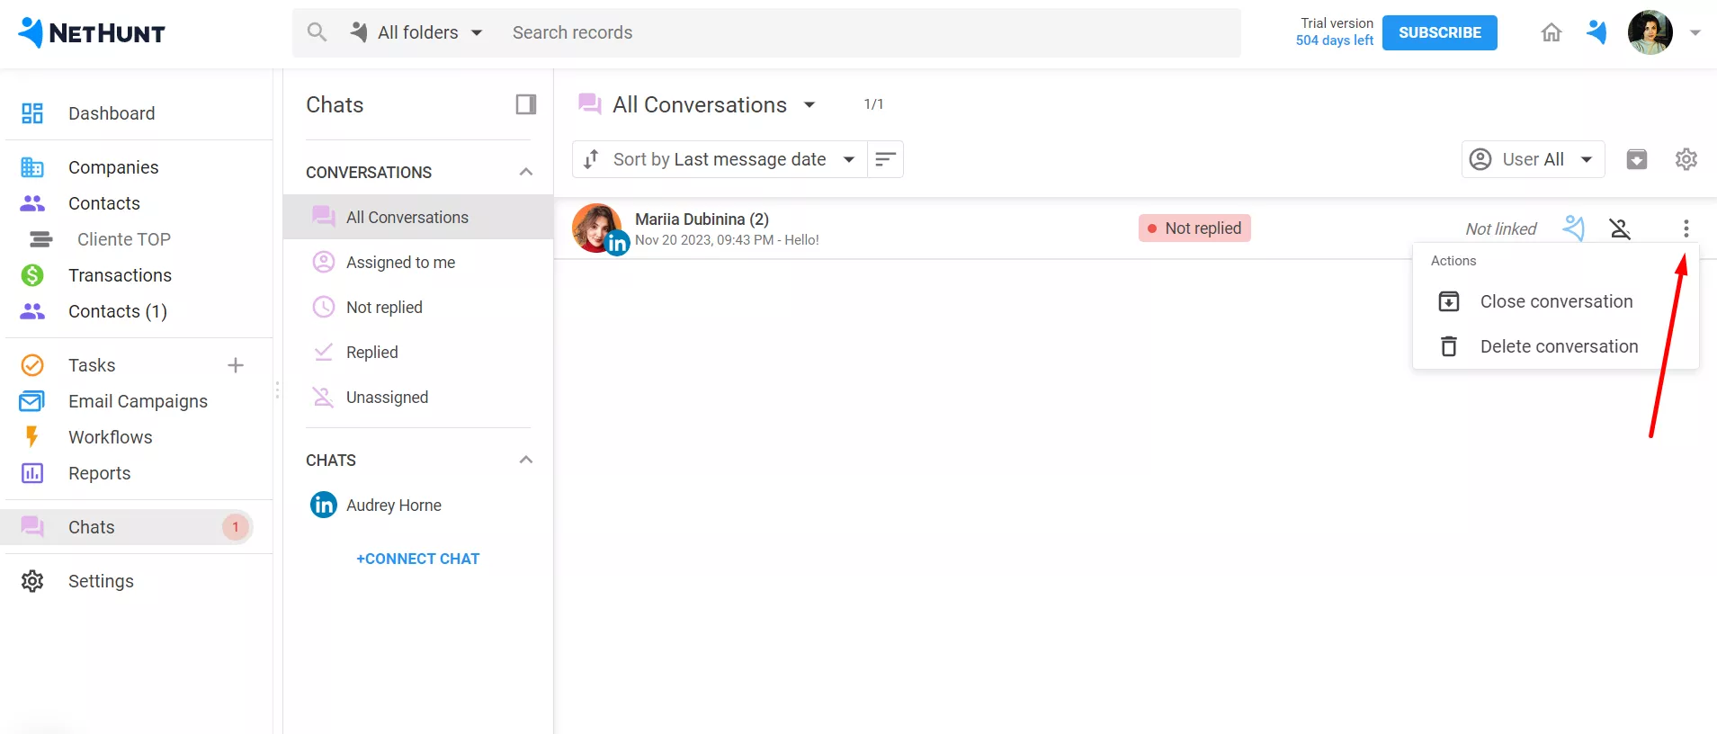Open chat settings gear icon
1717x734 pixels.
pos(1686,159)
